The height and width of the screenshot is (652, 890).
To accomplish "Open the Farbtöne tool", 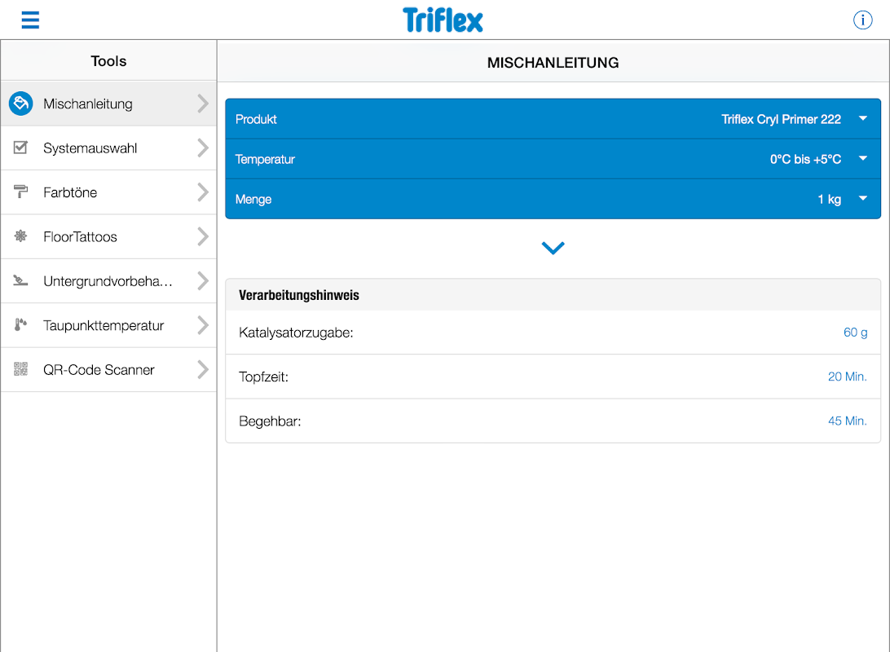I will pos(108,192).
